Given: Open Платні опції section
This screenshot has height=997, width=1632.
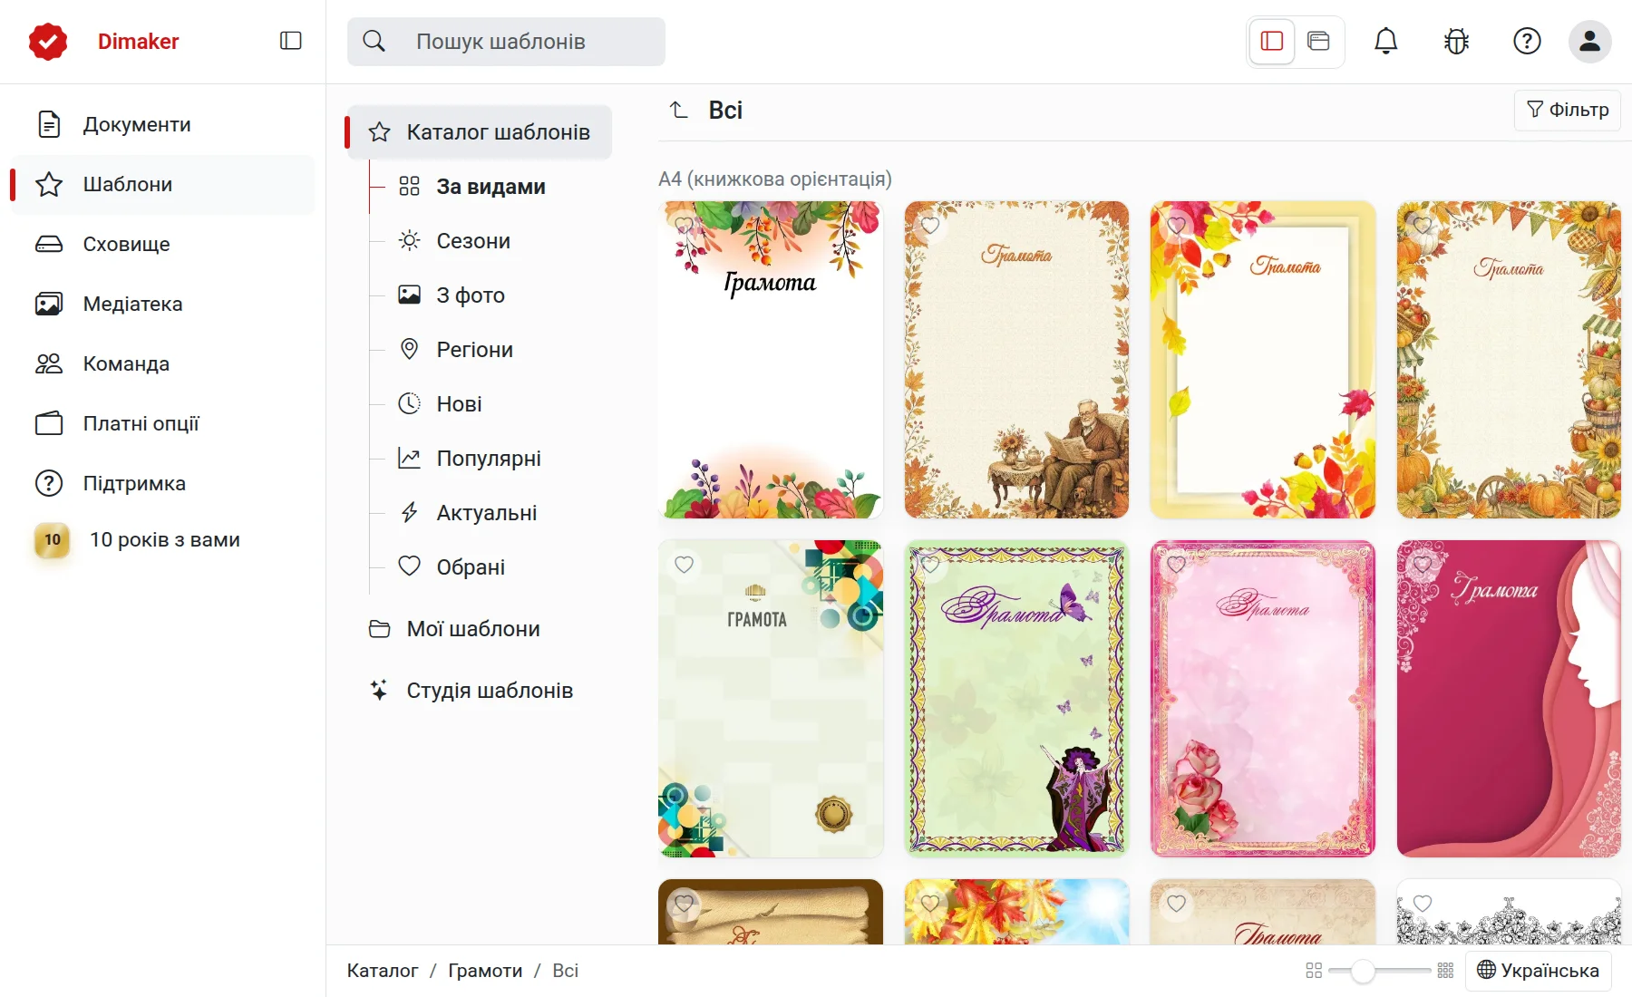Looking at the screenshot, I should pyautogui.click(x=162, y=423).
